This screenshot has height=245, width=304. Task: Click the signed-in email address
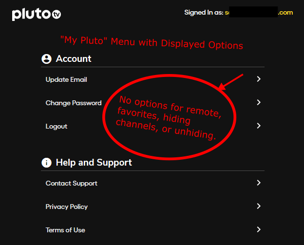259,12
